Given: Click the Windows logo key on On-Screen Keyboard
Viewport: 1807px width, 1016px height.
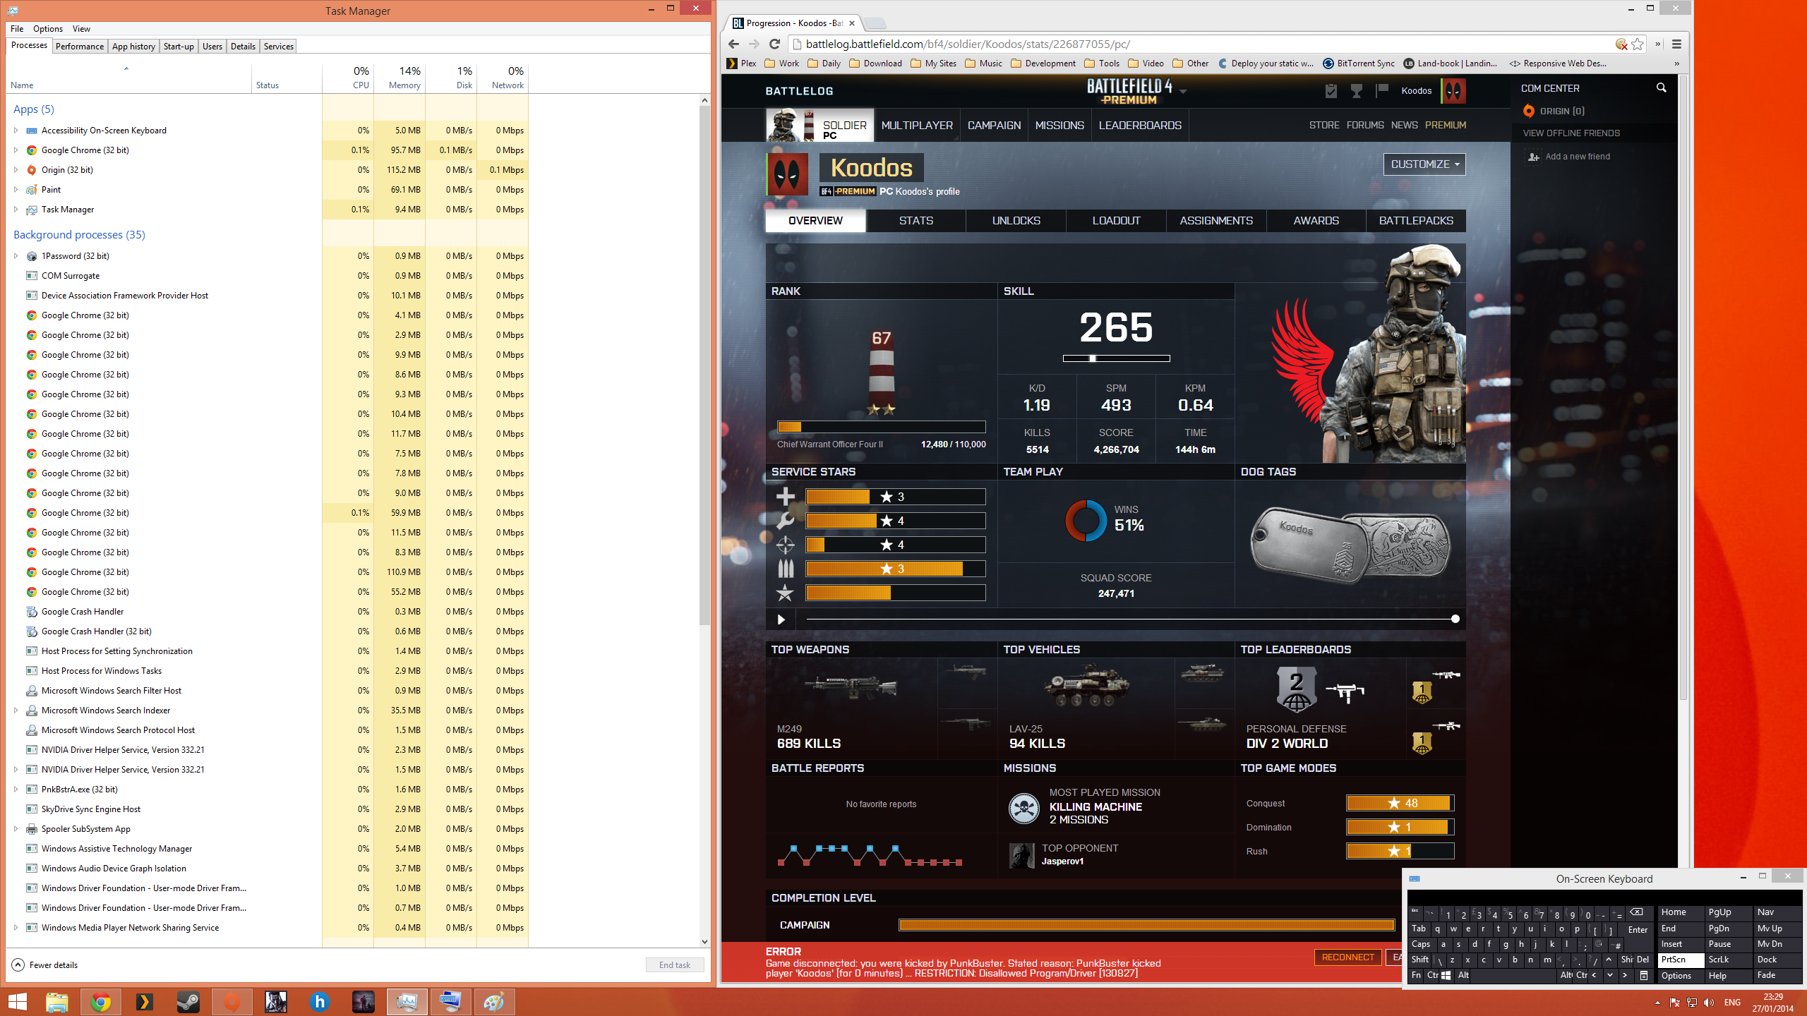Looking at the screenshot, I should pyautogui.click(x=1446, y=975).
